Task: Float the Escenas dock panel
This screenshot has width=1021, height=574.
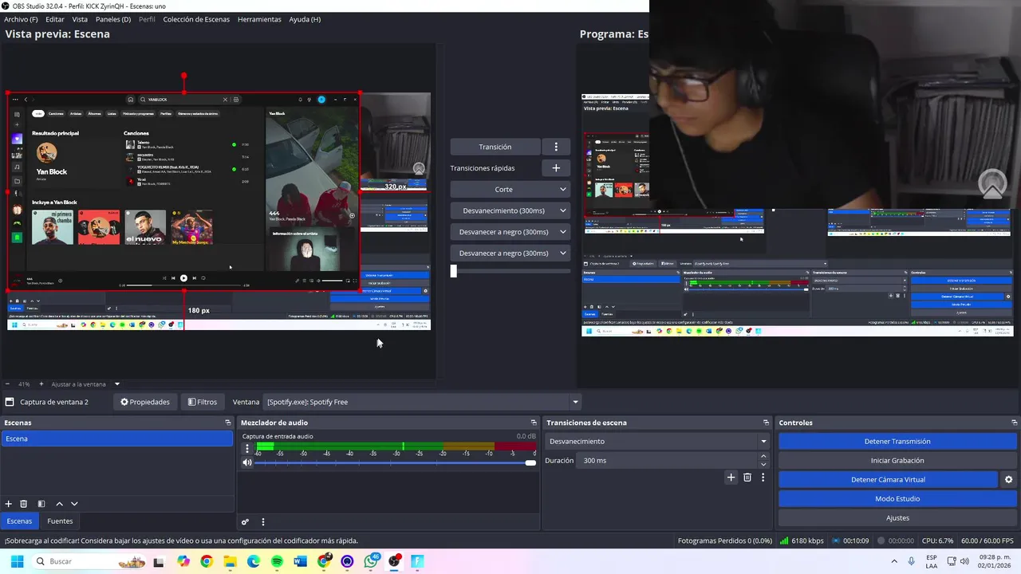Action: tap(228, 423)
